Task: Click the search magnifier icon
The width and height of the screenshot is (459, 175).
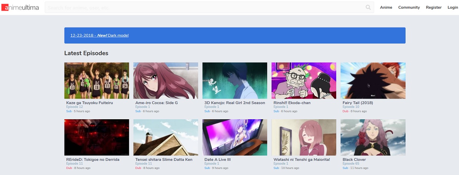Action: pos(368,8)
